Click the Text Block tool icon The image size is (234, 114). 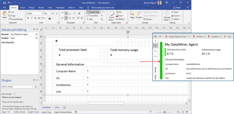click(102, 19)
